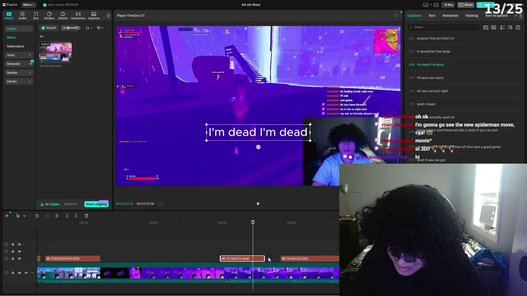
Task: Hide the captions text track
Action: pyautogui.click(x=19, y=259)
